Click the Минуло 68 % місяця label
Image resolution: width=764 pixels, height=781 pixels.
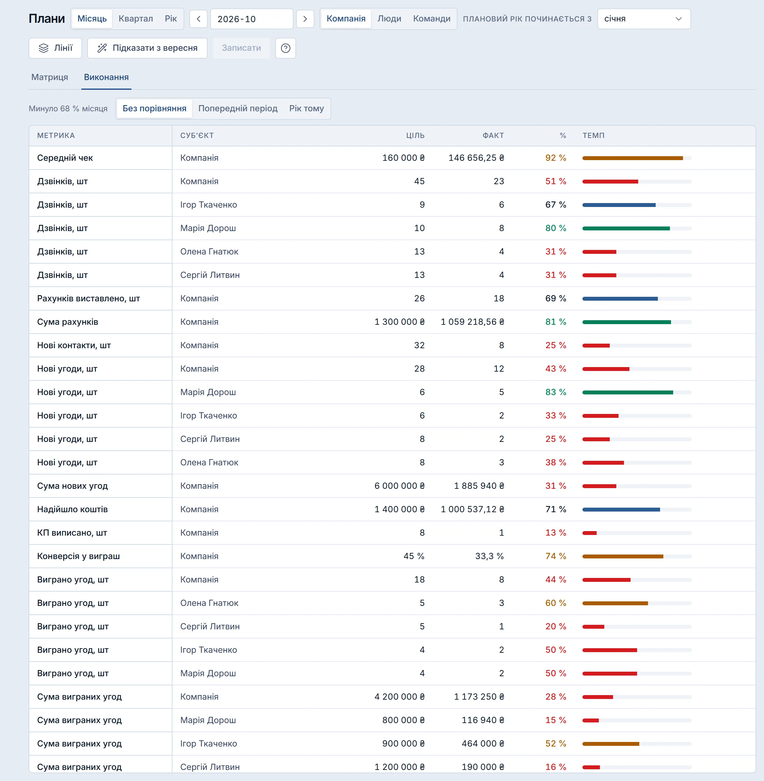(68, 109)
